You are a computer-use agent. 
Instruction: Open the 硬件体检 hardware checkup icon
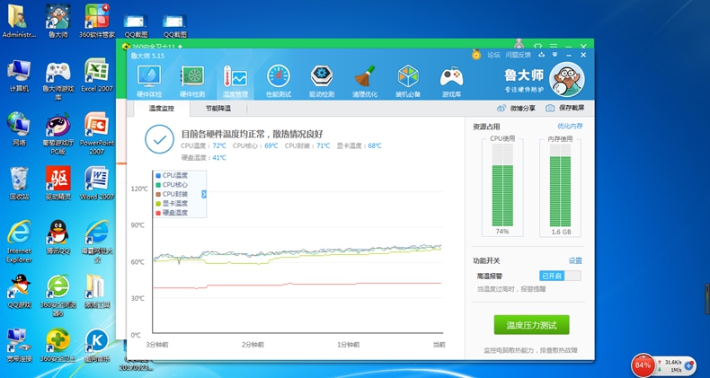coord(149,78)
